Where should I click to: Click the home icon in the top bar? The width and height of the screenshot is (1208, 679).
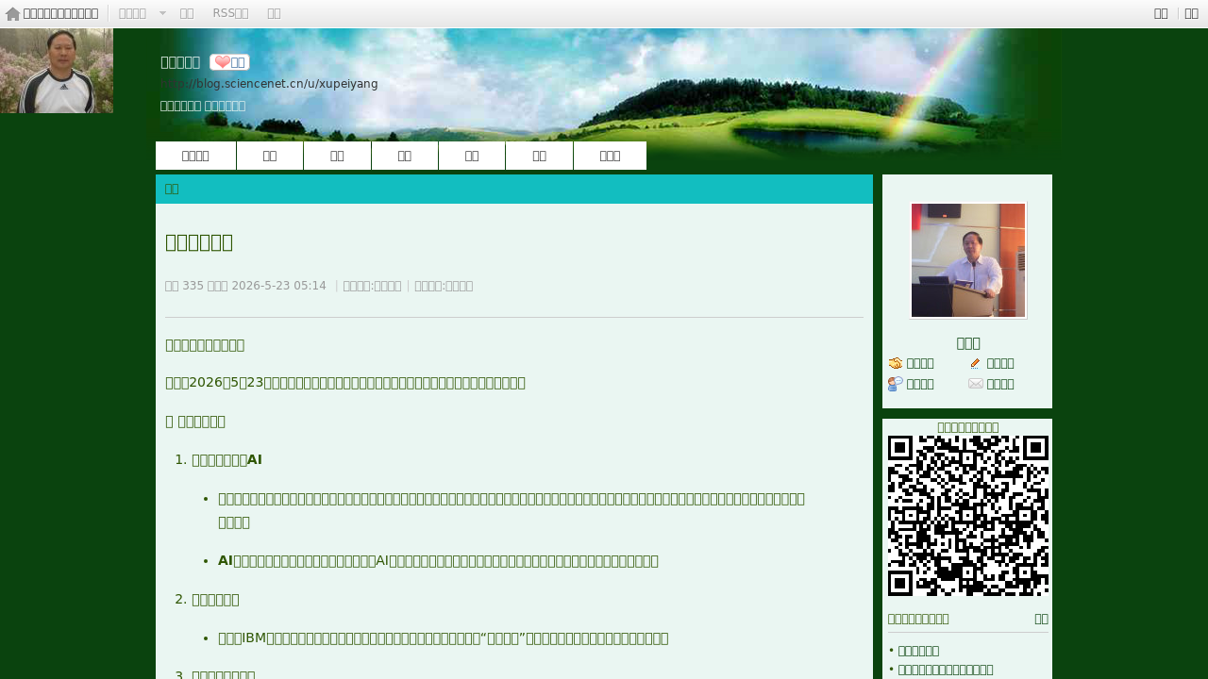tap(12, 14)
